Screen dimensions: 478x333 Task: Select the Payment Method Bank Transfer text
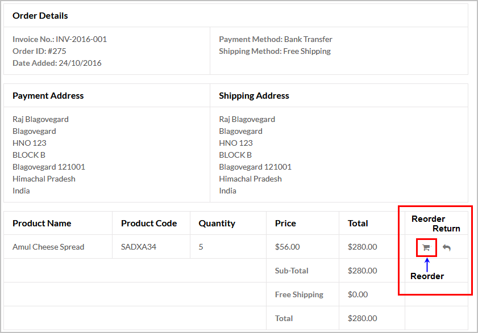click(x=276, y=39)
